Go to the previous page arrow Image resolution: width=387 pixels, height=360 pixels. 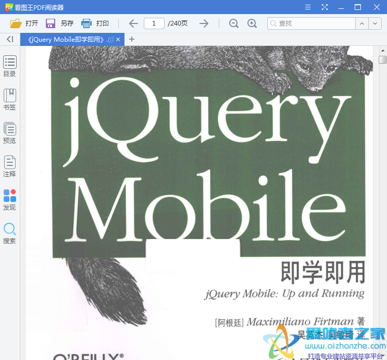[133, 23]
